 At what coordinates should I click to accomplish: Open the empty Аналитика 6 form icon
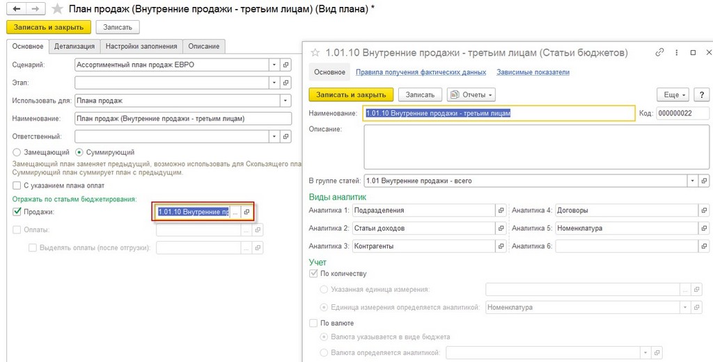click(705, 246)
